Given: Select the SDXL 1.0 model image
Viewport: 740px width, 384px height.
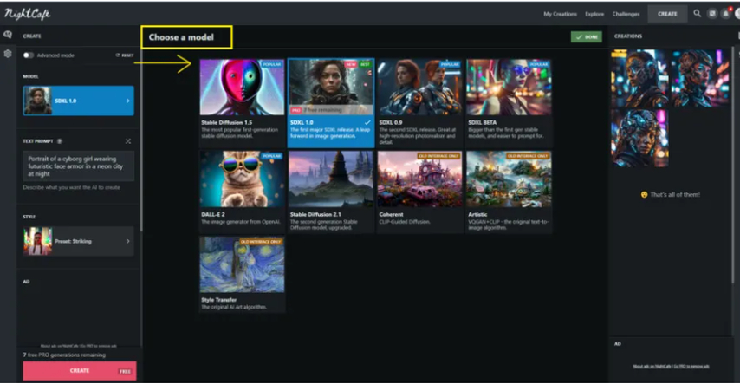Looking at the screenshot, I should (330, 87).
